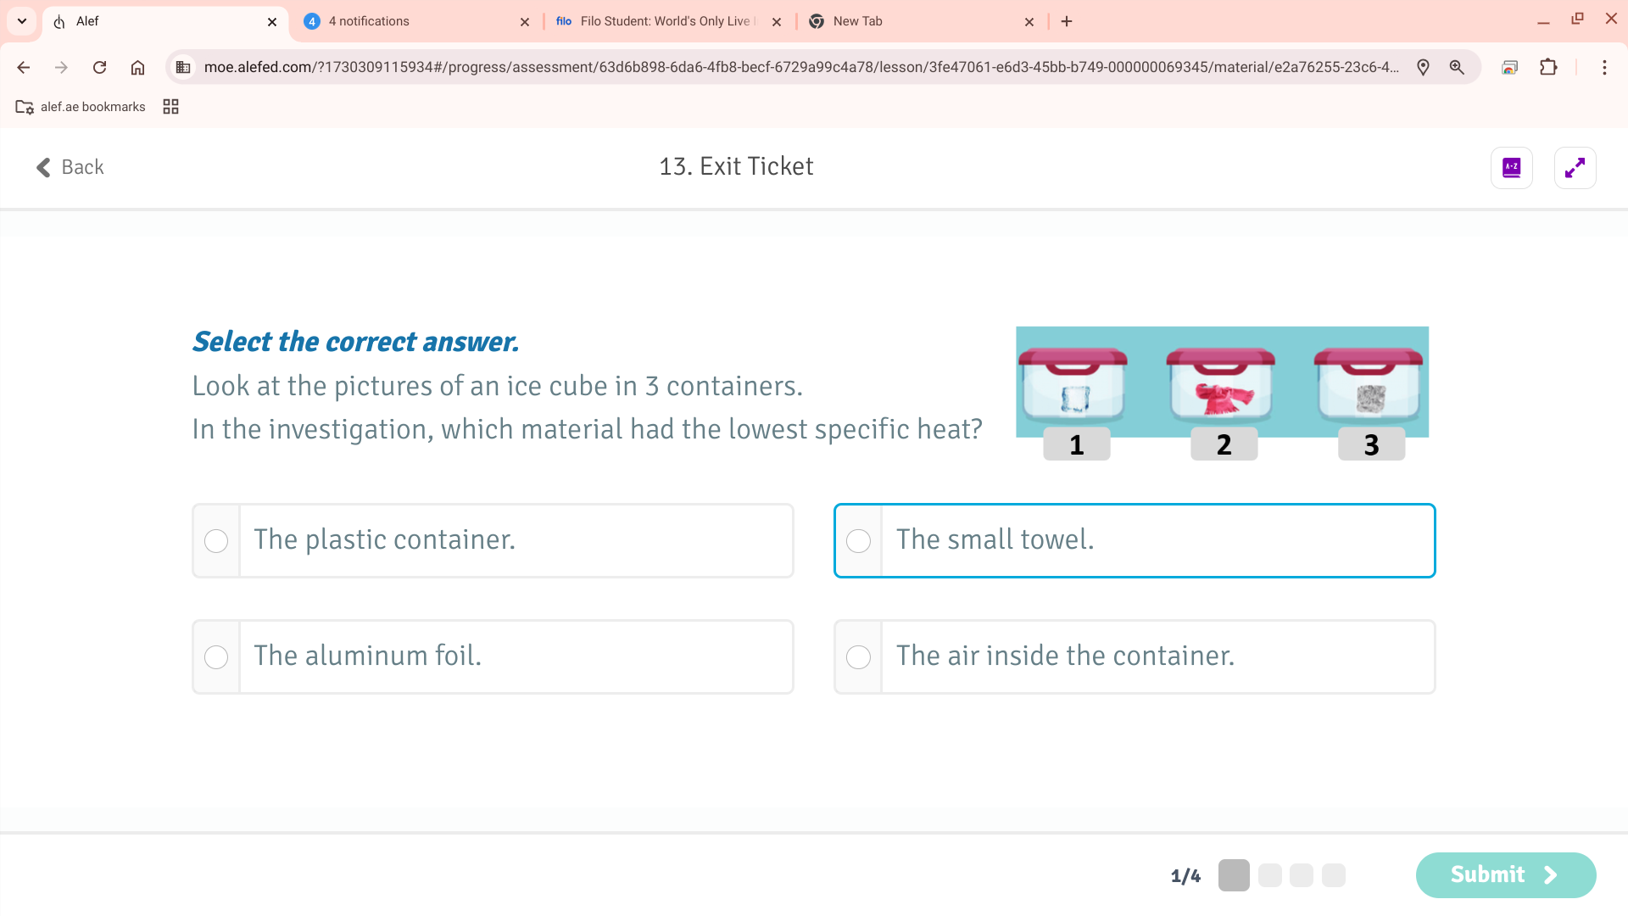
Task: Open the Chrome three-dot menu
Action: (1604, 67)
